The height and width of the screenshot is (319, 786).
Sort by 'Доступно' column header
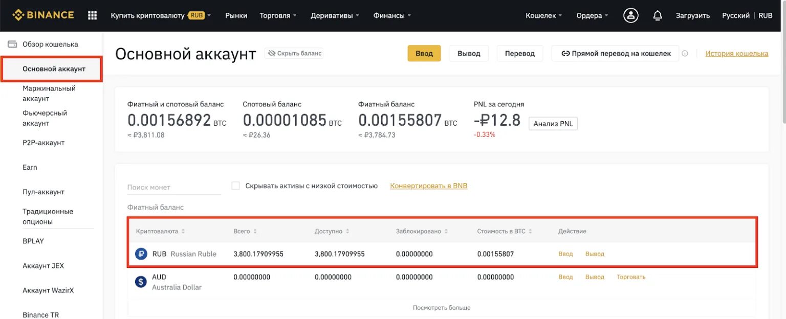(x=332, y=231)
